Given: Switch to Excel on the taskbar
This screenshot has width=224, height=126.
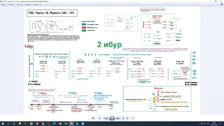Looking at the screenshot, I should click(65, 124).
